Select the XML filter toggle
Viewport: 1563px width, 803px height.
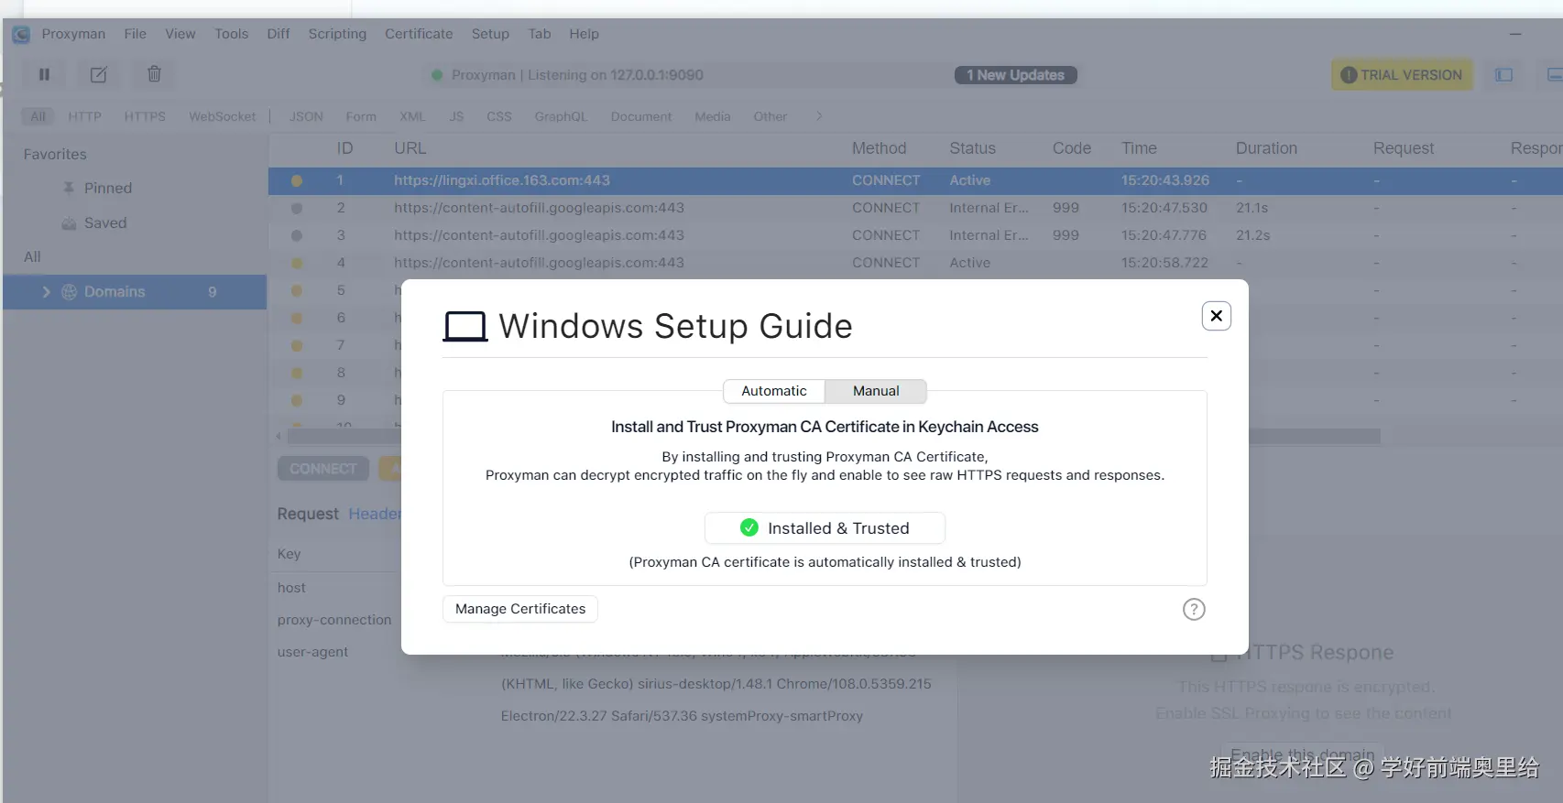coord(412,116)
